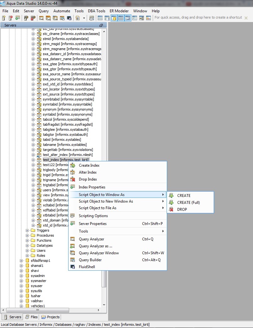This screenshot has height=328, width=253.
Task: Select the Servers tab at the bottom
Action: [13, 317]
